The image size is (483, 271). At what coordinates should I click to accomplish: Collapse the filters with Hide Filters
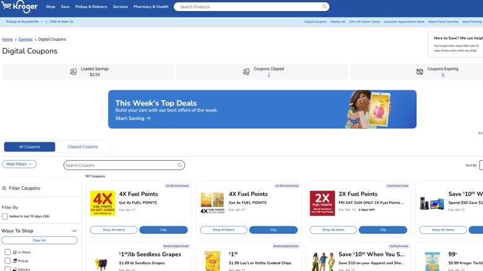(19, 164)
